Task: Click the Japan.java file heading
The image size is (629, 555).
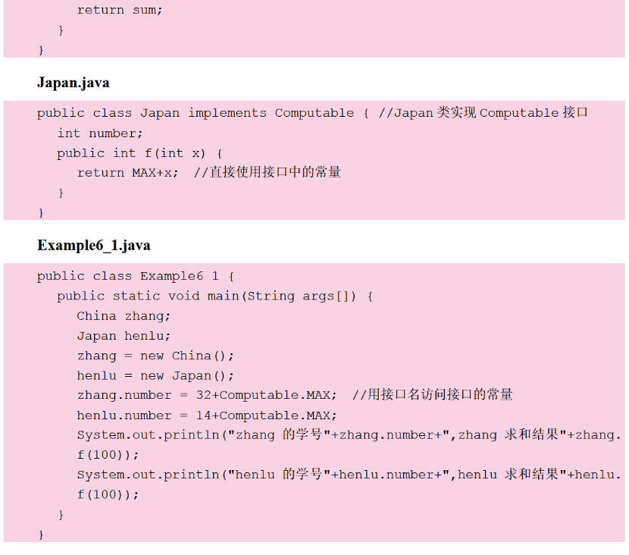Action: 73,83
